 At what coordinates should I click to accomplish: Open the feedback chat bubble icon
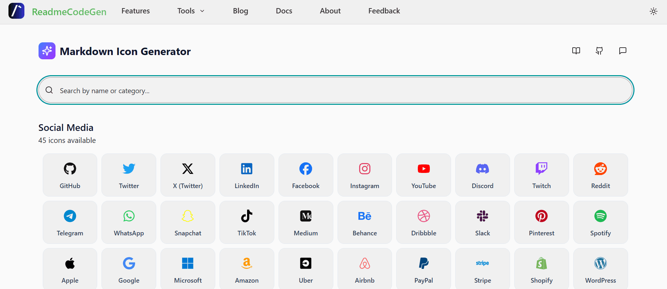pos(622,51)
